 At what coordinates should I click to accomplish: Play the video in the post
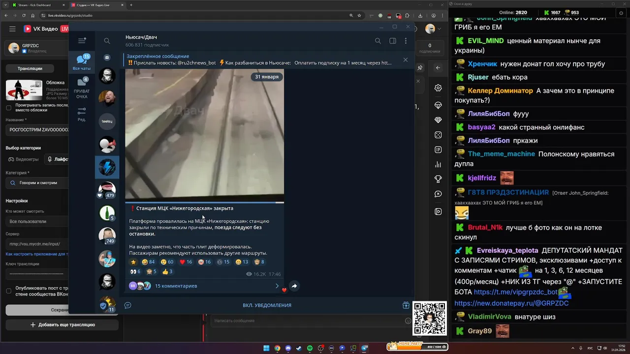(204, 135)
